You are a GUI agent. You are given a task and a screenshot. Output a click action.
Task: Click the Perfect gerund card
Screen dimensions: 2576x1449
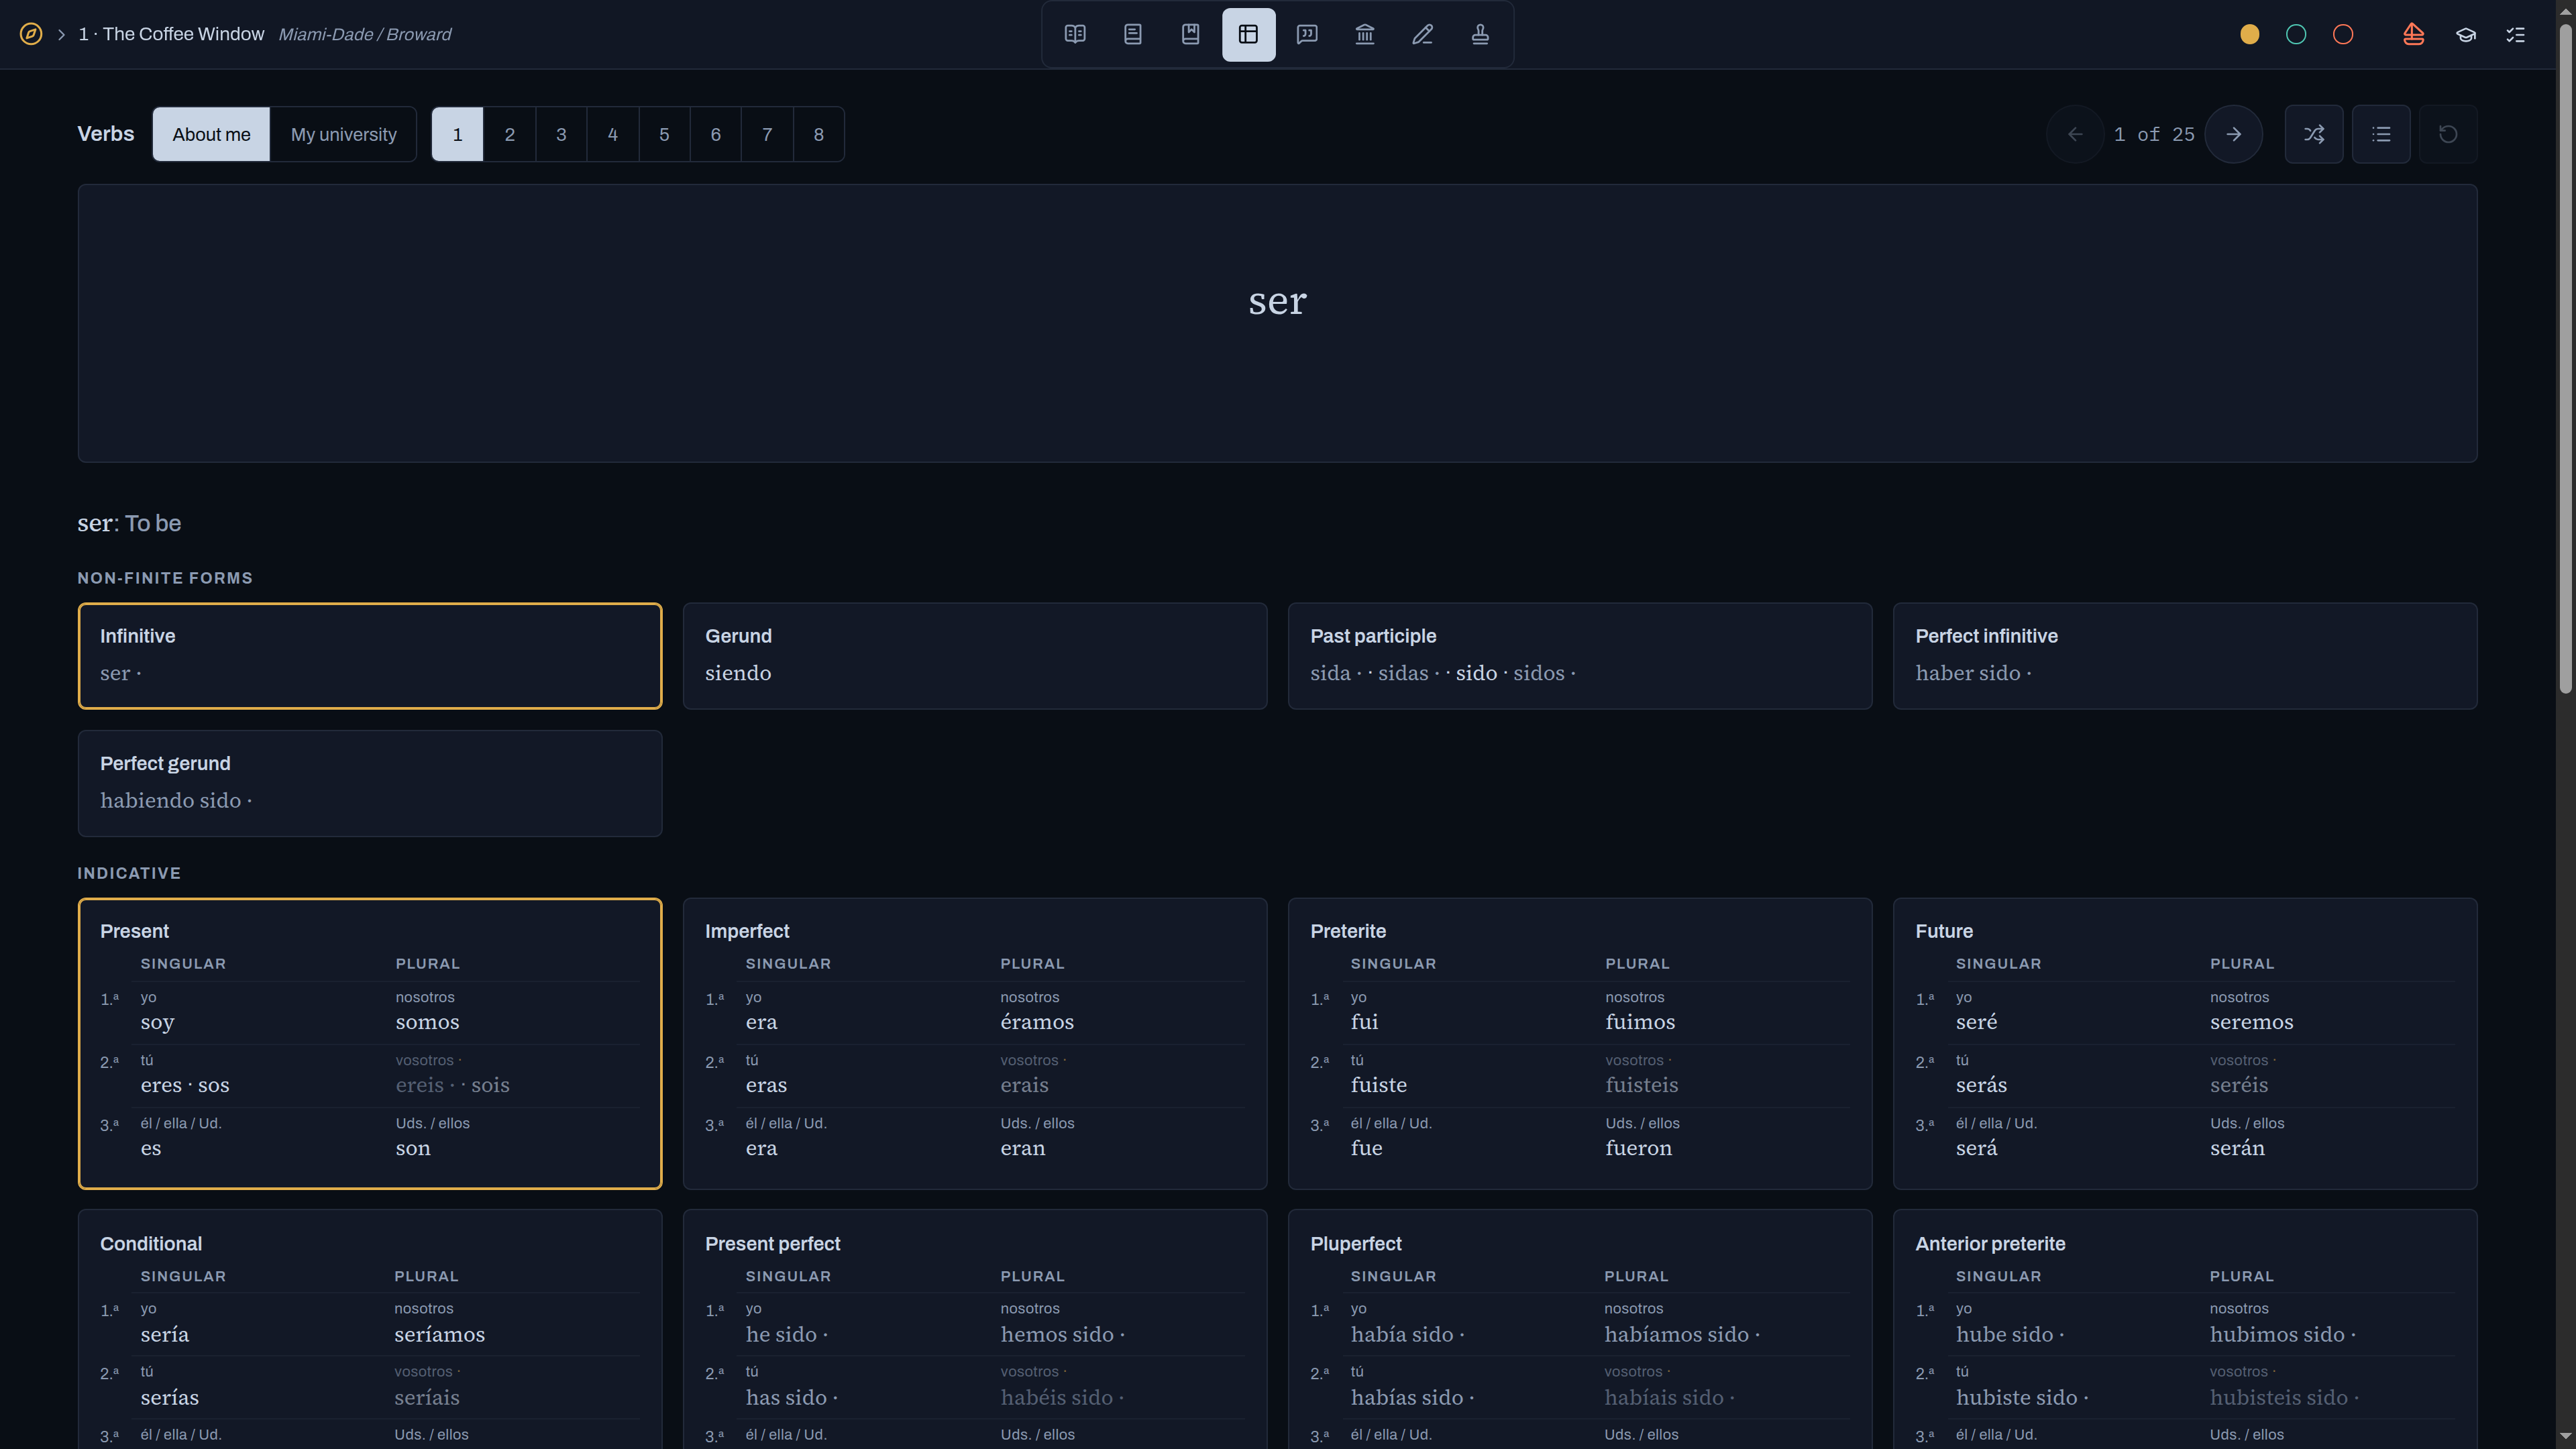point(370,783)
